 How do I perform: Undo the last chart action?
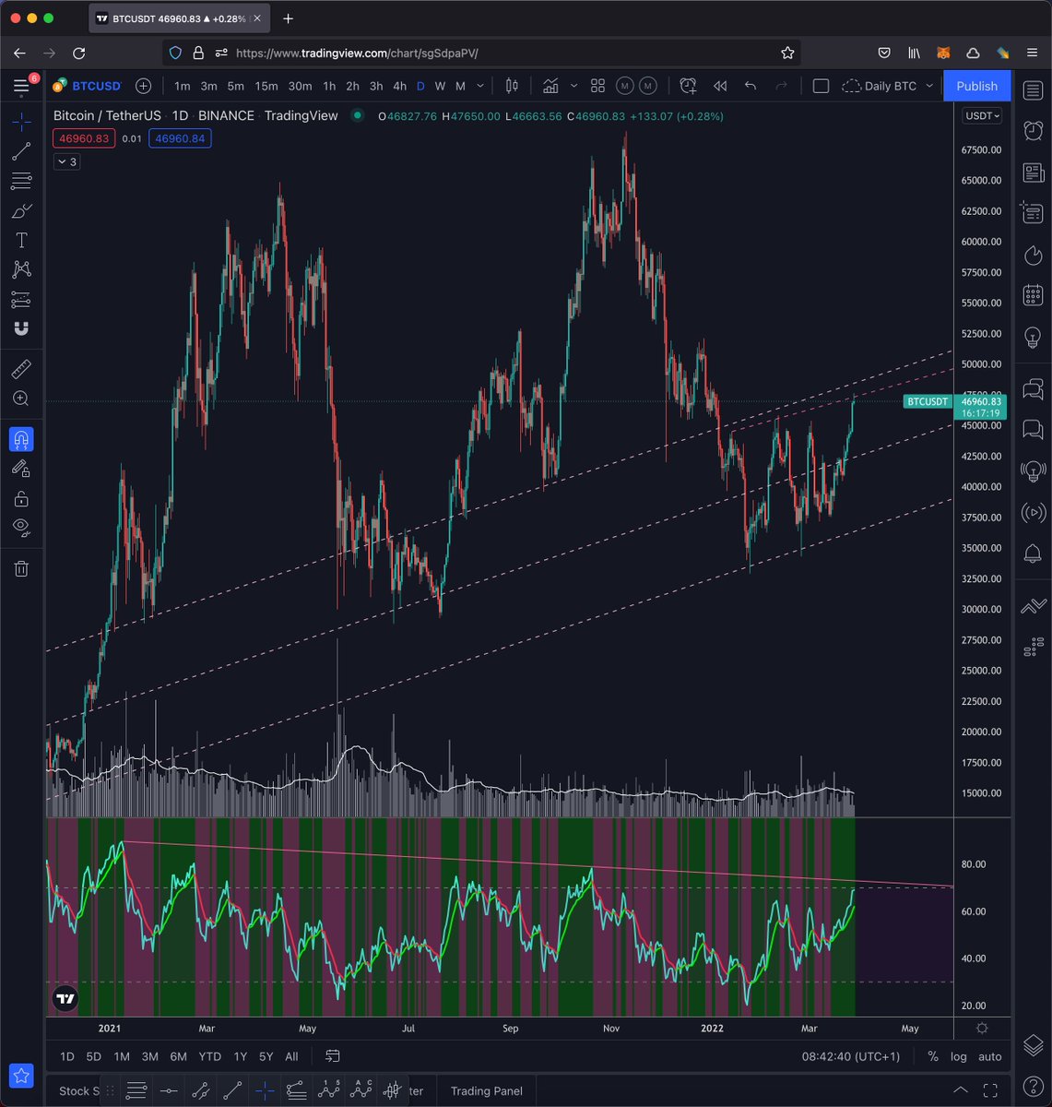click(751, 86)
